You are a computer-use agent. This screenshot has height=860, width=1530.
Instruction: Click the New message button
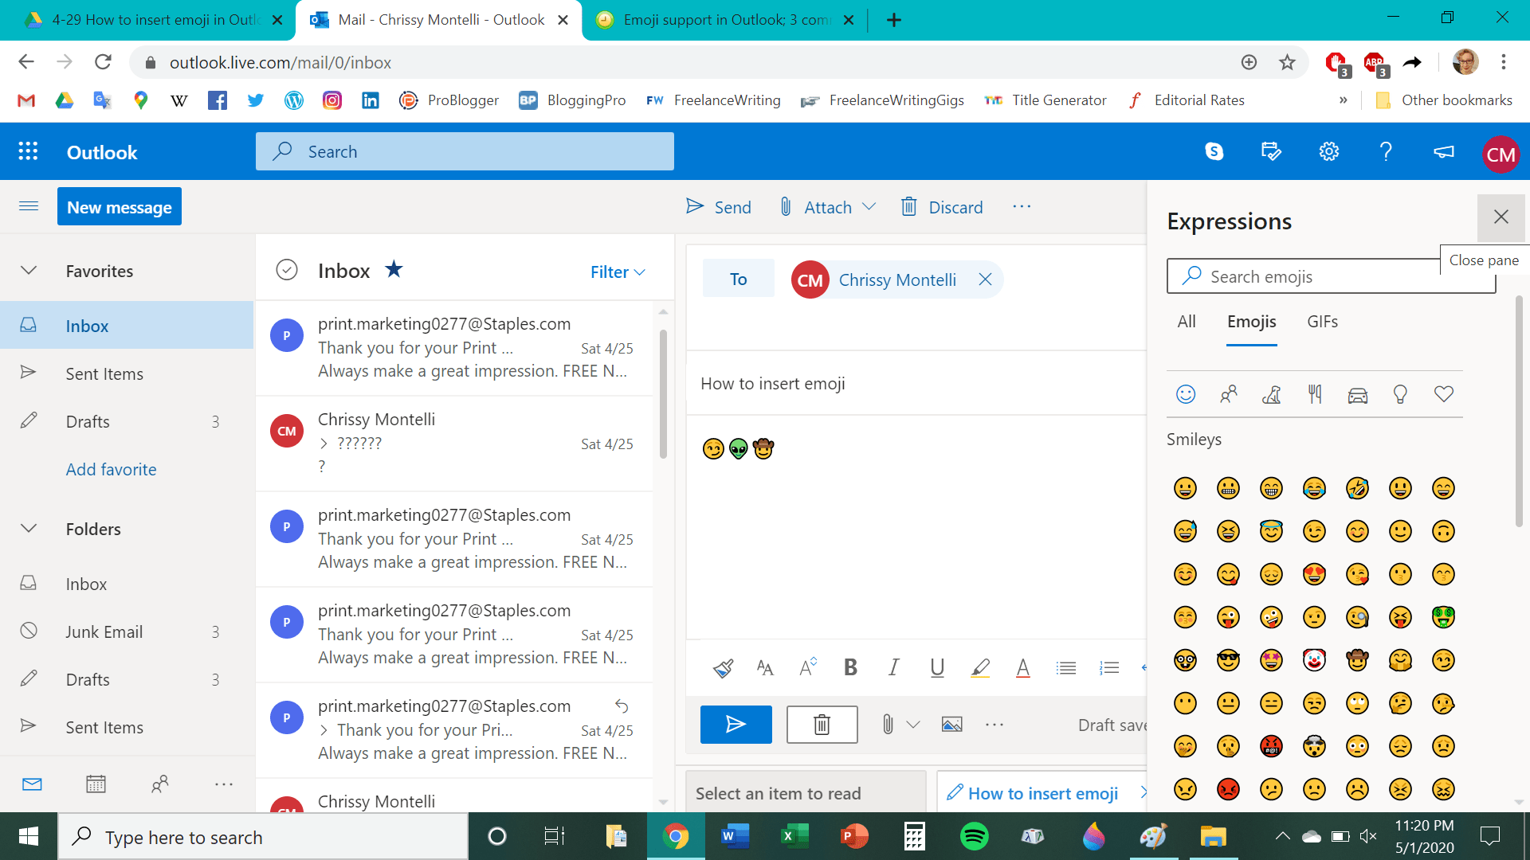[120, 207]
